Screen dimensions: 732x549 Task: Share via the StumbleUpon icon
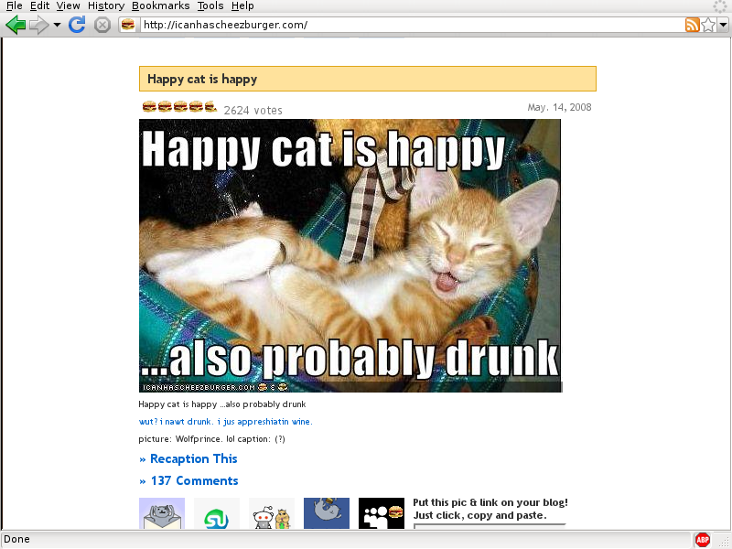coord(217,513)
